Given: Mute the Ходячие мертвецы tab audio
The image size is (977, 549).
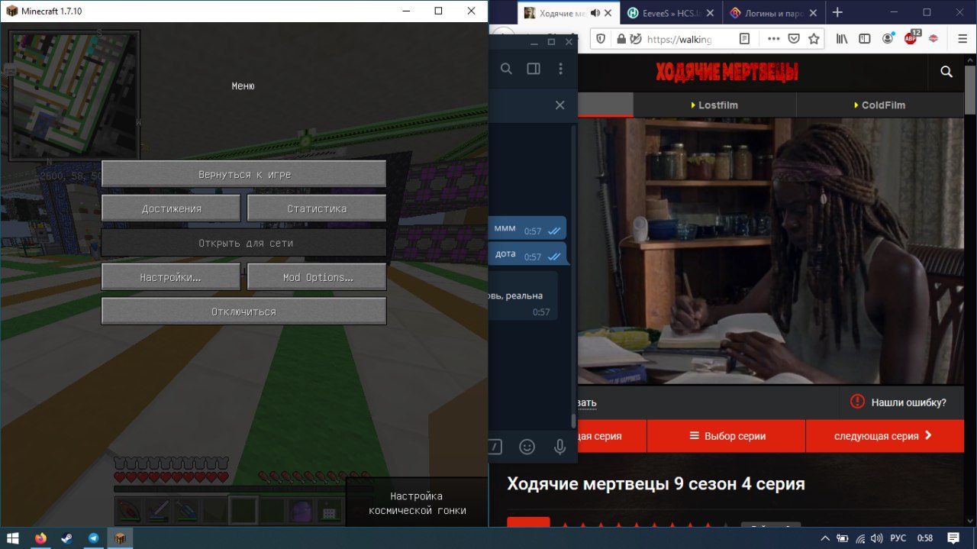Looking at the screenshot, I should coord(595,13).
